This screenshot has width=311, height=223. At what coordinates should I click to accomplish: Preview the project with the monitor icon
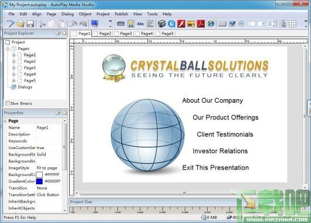tap(94, 24)
